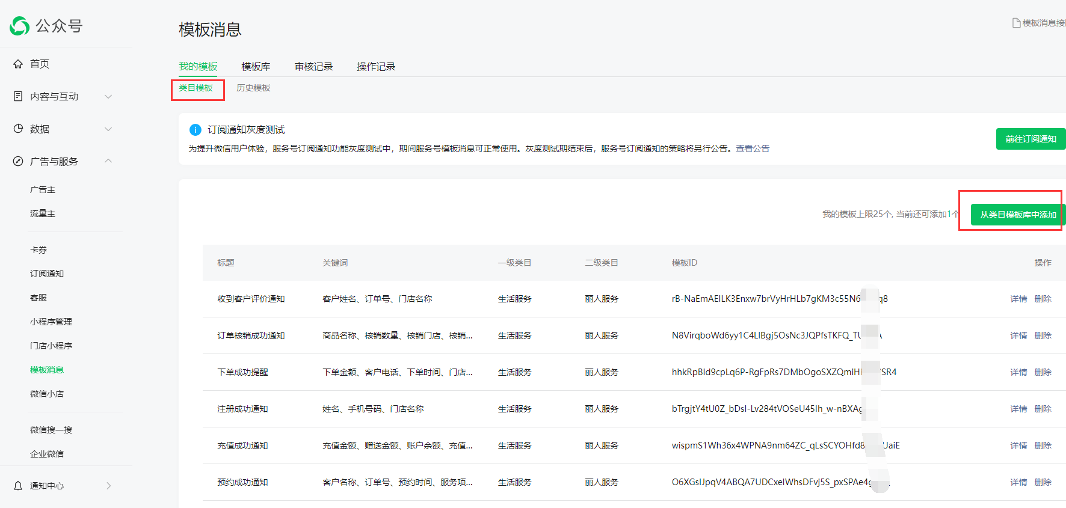Screen dimensions: 1066x508
Task: Click the bell icon beside 通知中心
Action: point(18,486)
